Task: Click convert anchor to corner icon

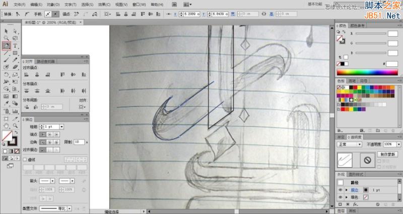Action: point(17,14)
